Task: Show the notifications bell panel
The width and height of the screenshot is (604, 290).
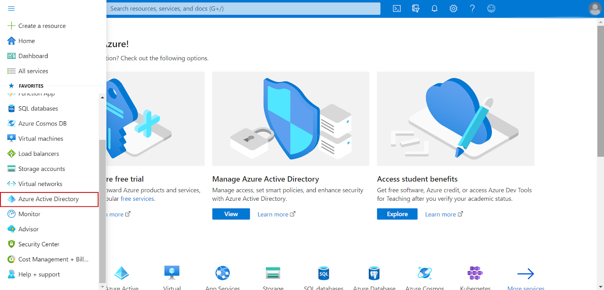Action: (435, 9)
